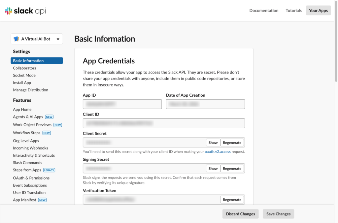This screenshot has width=338, height=223.
Task: Open the Tutorials menu item
Action: click(x=293, y=11)
